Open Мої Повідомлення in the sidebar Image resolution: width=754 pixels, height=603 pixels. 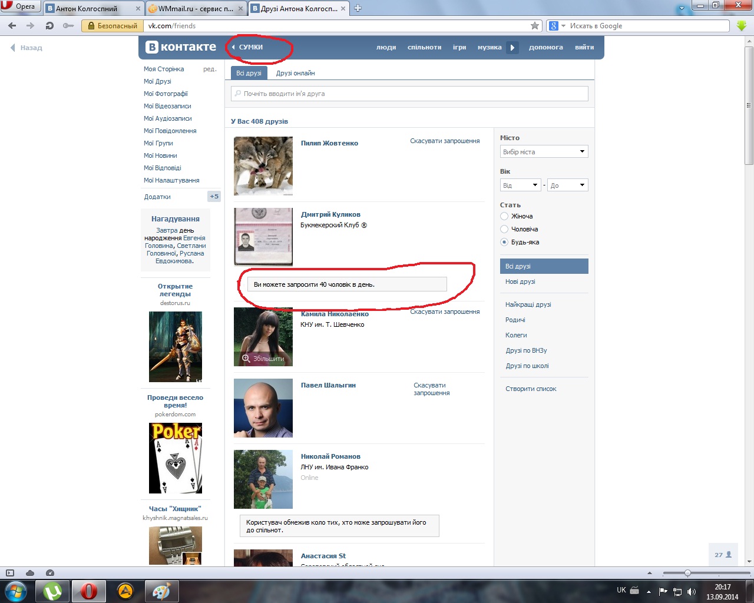tap(170, 131)
